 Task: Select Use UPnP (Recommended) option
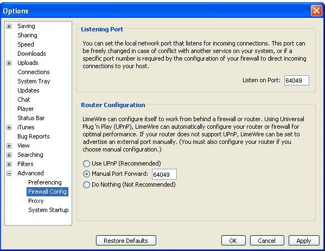click(86, 163)
